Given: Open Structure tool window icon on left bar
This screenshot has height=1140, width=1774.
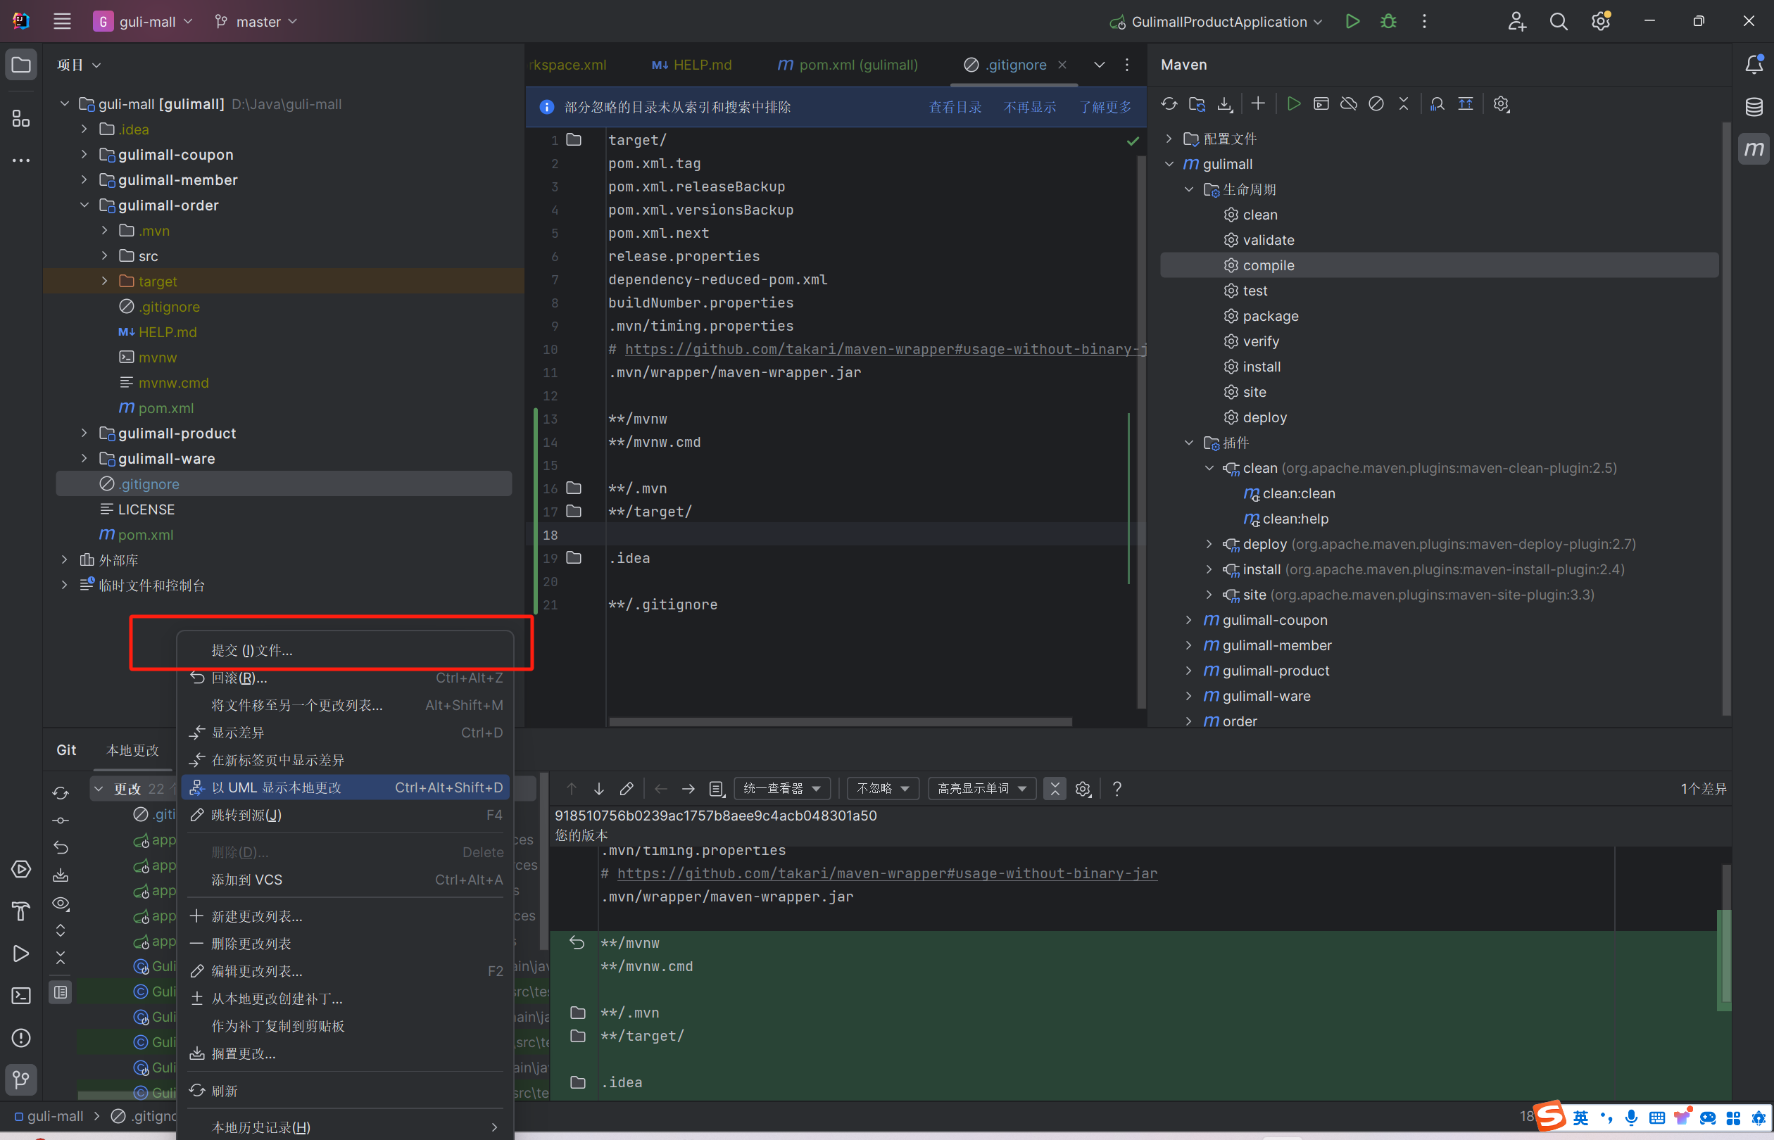Looking at the screenshot, I should click(x=20, y=118).
